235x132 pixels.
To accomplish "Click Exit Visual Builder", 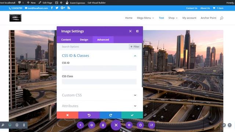I will 97,3.
